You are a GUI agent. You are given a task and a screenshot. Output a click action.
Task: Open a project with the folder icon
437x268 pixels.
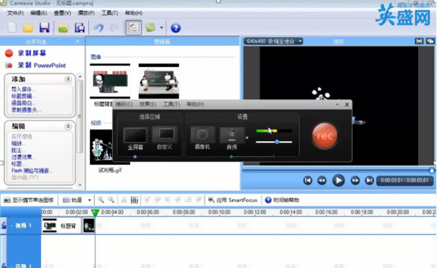click(x=27, y=28)
